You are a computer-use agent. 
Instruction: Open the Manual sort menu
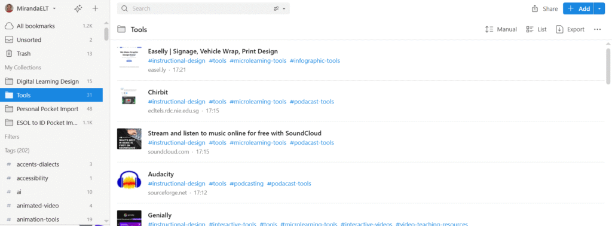coord(501,29)
